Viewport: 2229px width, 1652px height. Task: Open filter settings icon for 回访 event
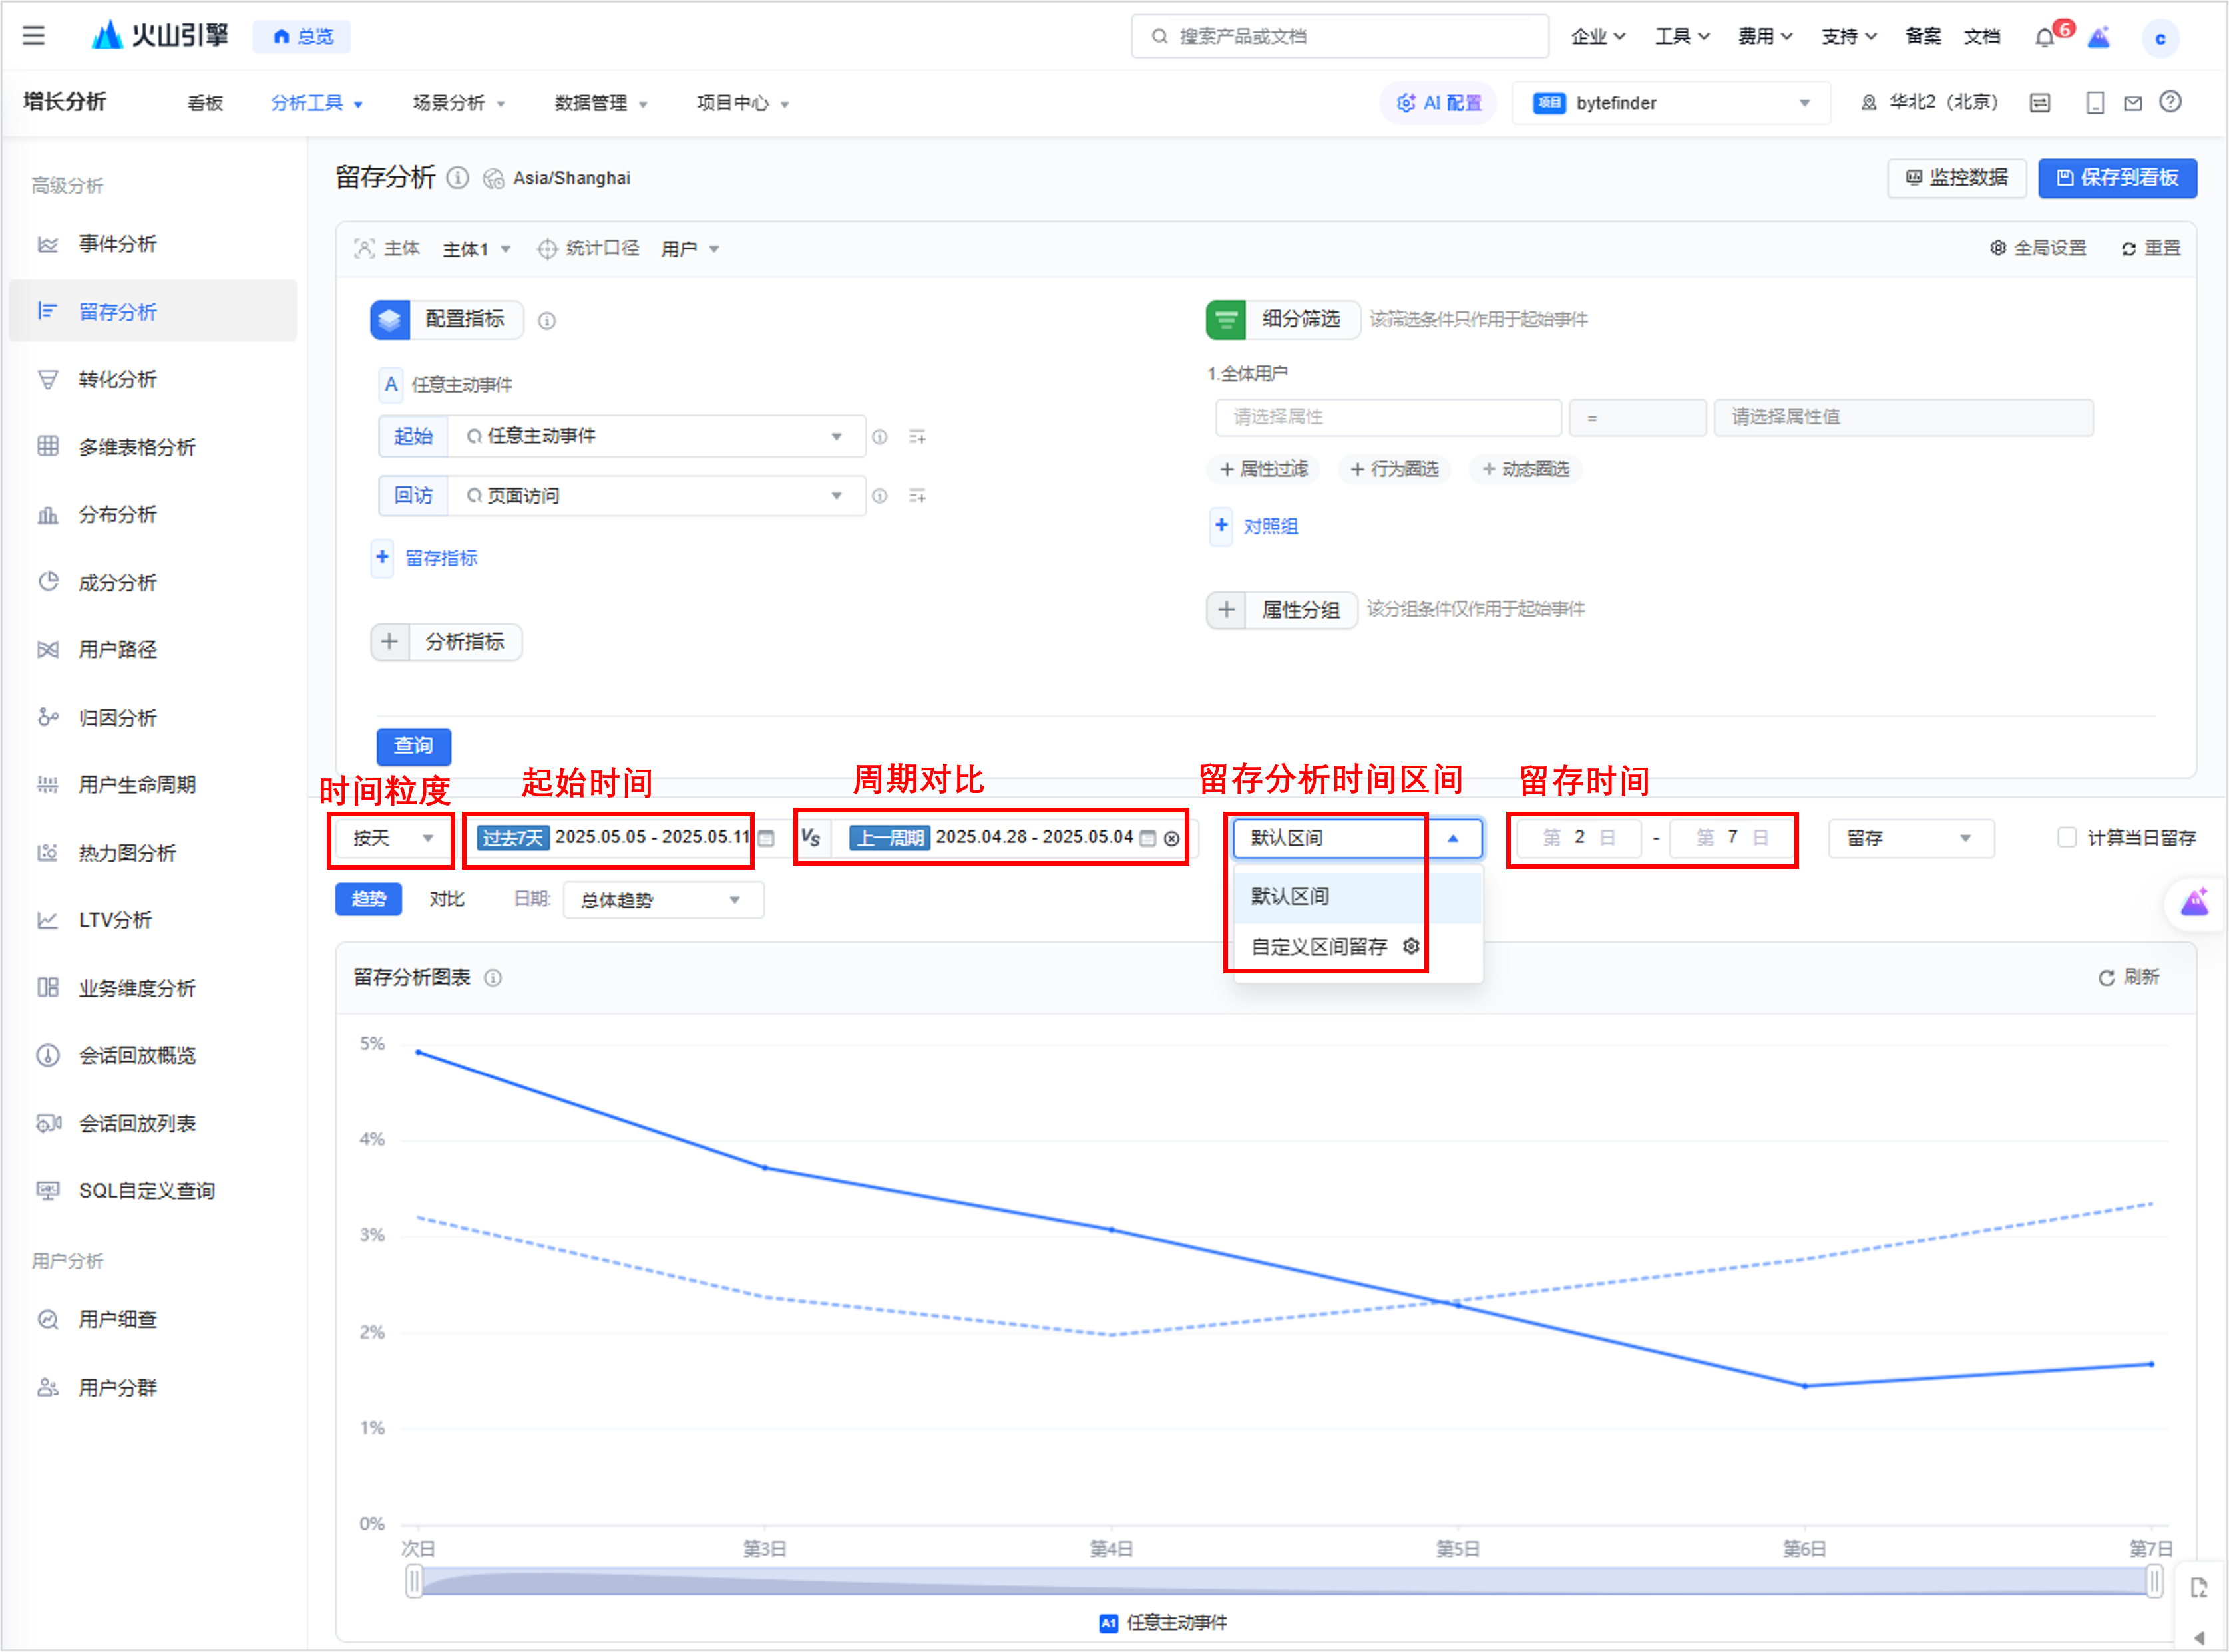pos(916,496)
